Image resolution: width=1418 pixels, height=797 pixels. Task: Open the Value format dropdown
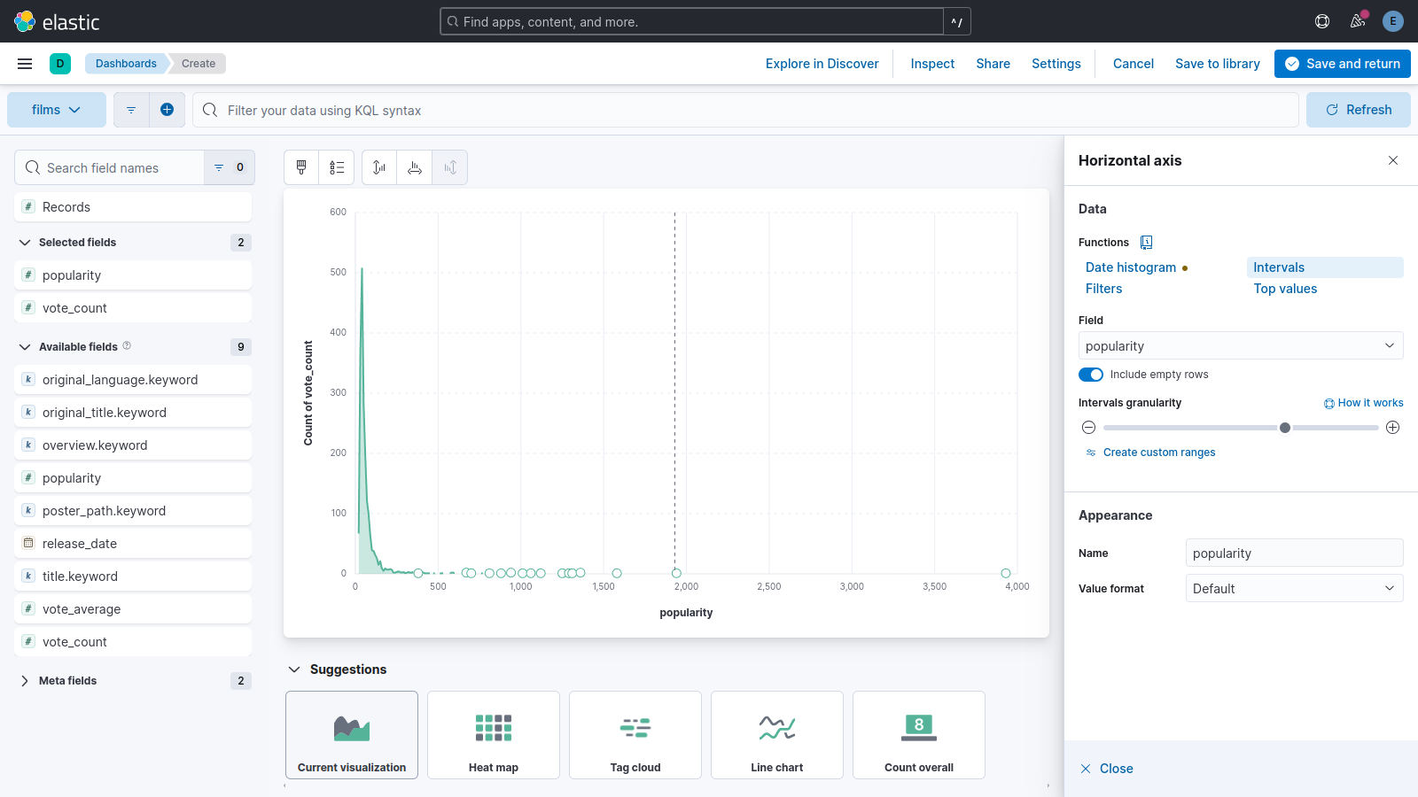(x=1294, y=589)
